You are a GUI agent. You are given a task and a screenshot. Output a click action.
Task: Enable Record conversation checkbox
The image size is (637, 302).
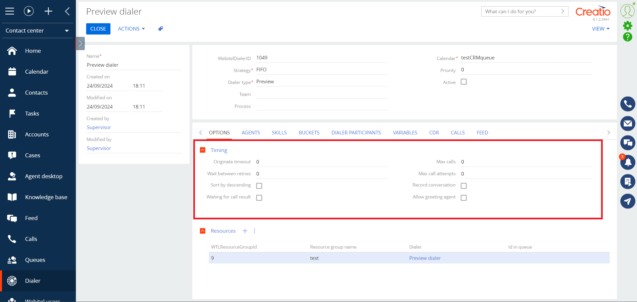(464, 186)
